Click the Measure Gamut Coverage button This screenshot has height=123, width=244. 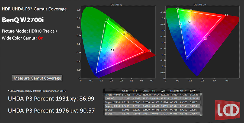[37, 78]
